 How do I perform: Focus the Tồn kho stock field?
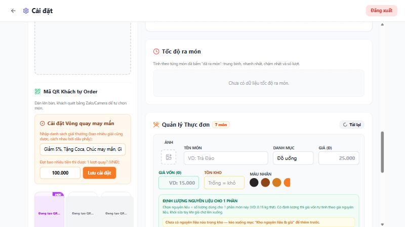coord(224,183)
